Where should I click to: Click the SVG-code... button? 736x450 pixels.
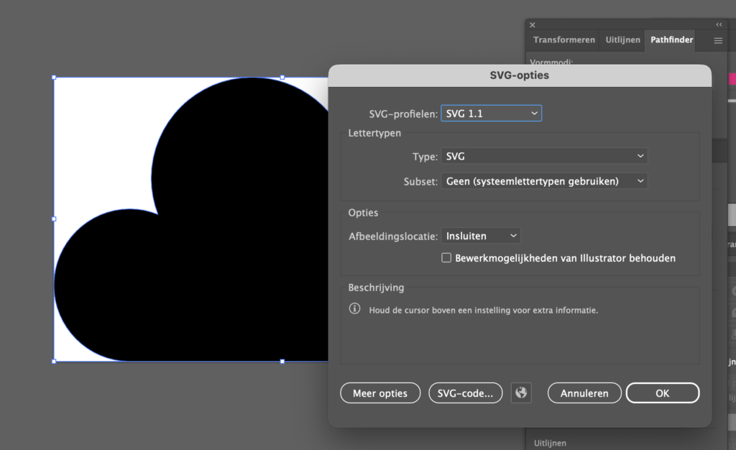(x=465, y=393)
